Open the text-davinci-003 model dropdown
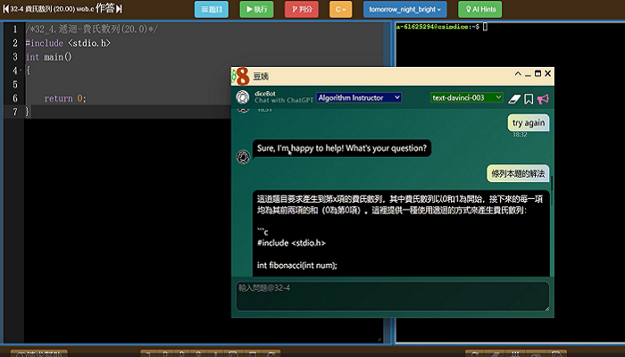Image resolution: width=625 pixels, height=357 pixels. [466, 97]
